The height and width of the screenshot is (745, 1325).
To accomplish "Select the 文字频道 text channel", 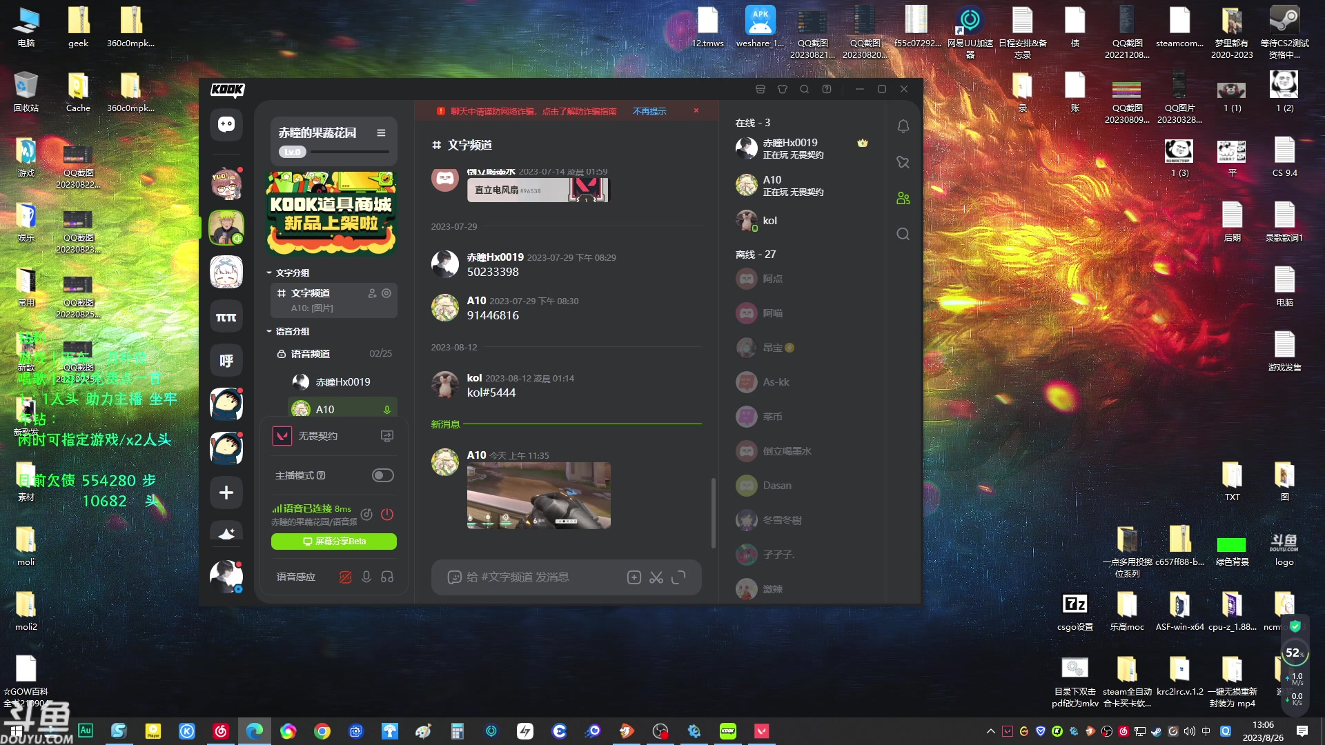I will pyautogui.click(x=333, y=300).
